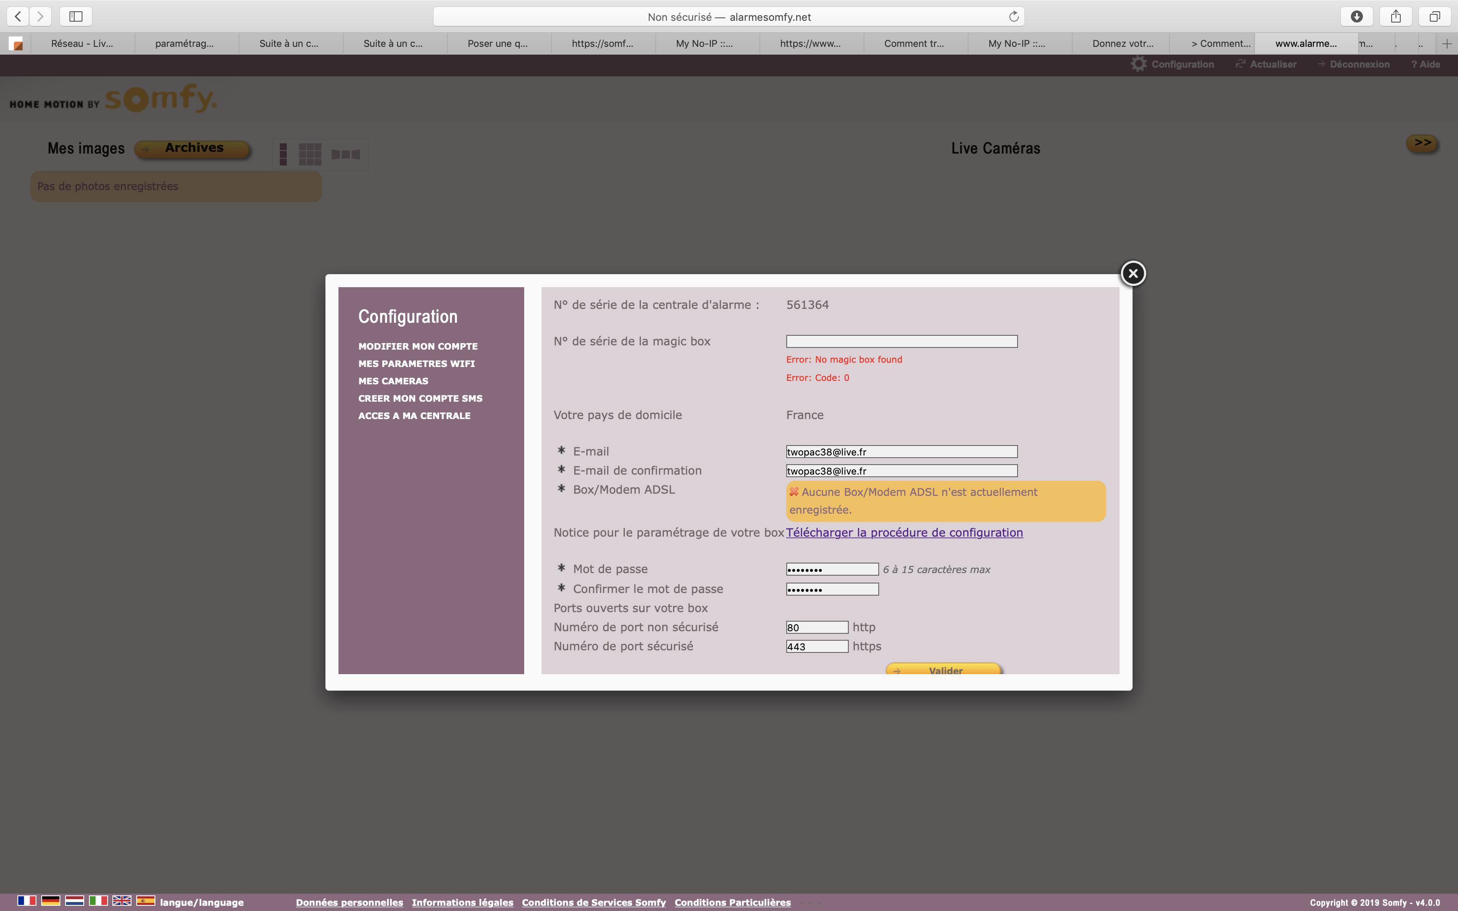Open Safari downloads icon
This screenshot has height=911, width=1458.
coord(1356,17)
